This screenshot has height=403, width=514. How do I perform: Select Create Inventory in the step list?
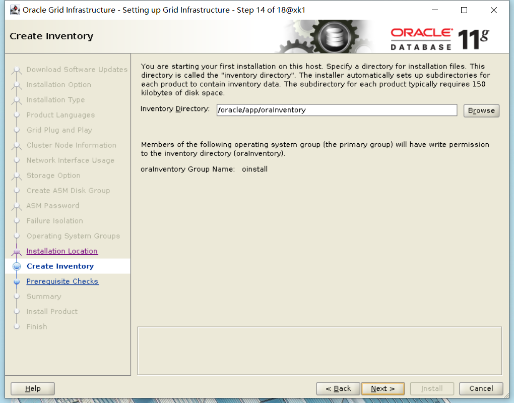pos(60,266)
